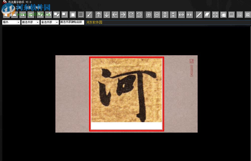Select the eraser tool
Screen dimensions: 251x161
click(x=207, y=15)
